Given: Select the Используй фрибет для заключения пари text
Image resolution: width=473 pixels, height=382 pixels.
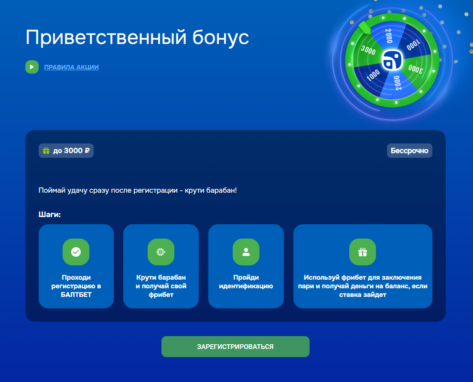Looking at the screenshot, I should point(363,286).
